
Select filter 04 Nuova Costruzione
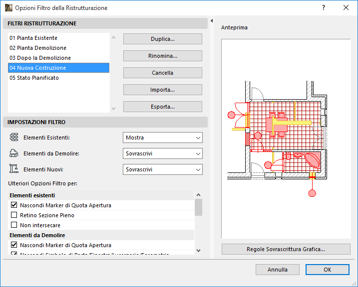pos(59,68)
